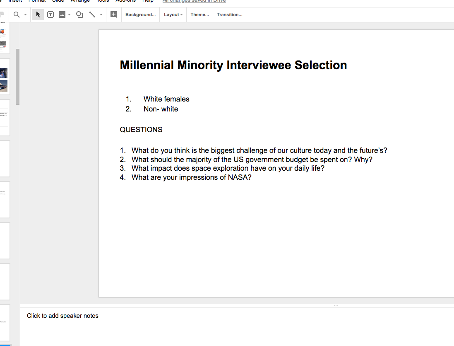Viewport: 454px width, 346px height.
Task: Click the filmstrip vertical scrollbar thumb
Action: (x=18, y=77)
